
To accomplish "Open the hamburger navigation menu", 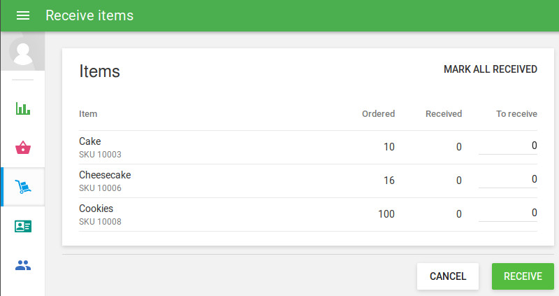I will tap(23, 15).
